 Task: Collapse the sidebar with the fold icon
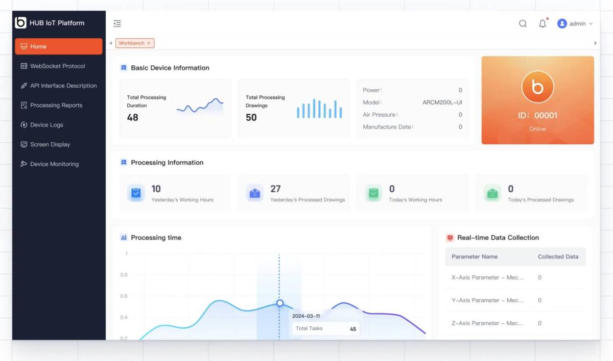pyautogui.click(x=117, y=23)
